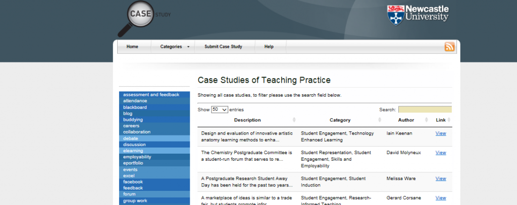Sort table by Category column

pos(380,120)
